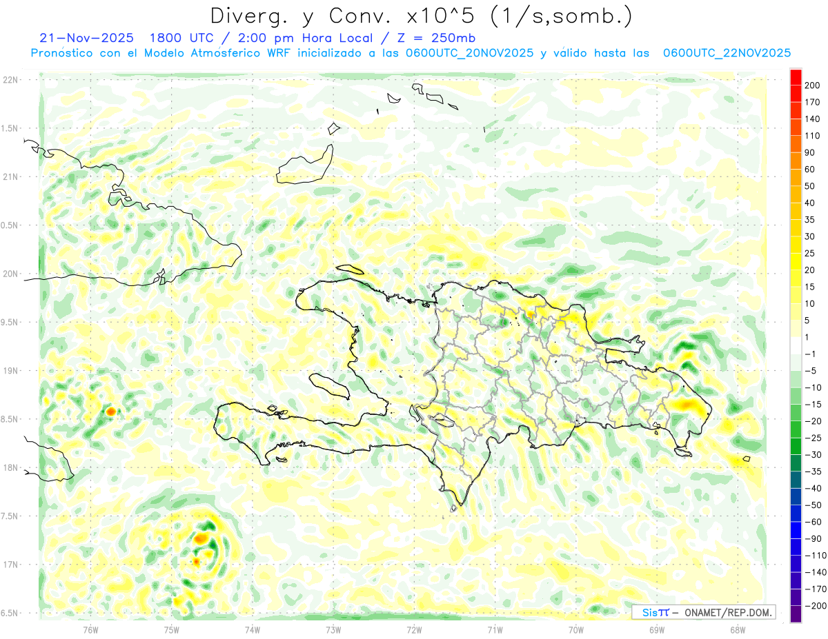Click the "19N" latitude axis label
Image resolution: width=828 pixels, height=639 pixels.
[x=11, y=371]
